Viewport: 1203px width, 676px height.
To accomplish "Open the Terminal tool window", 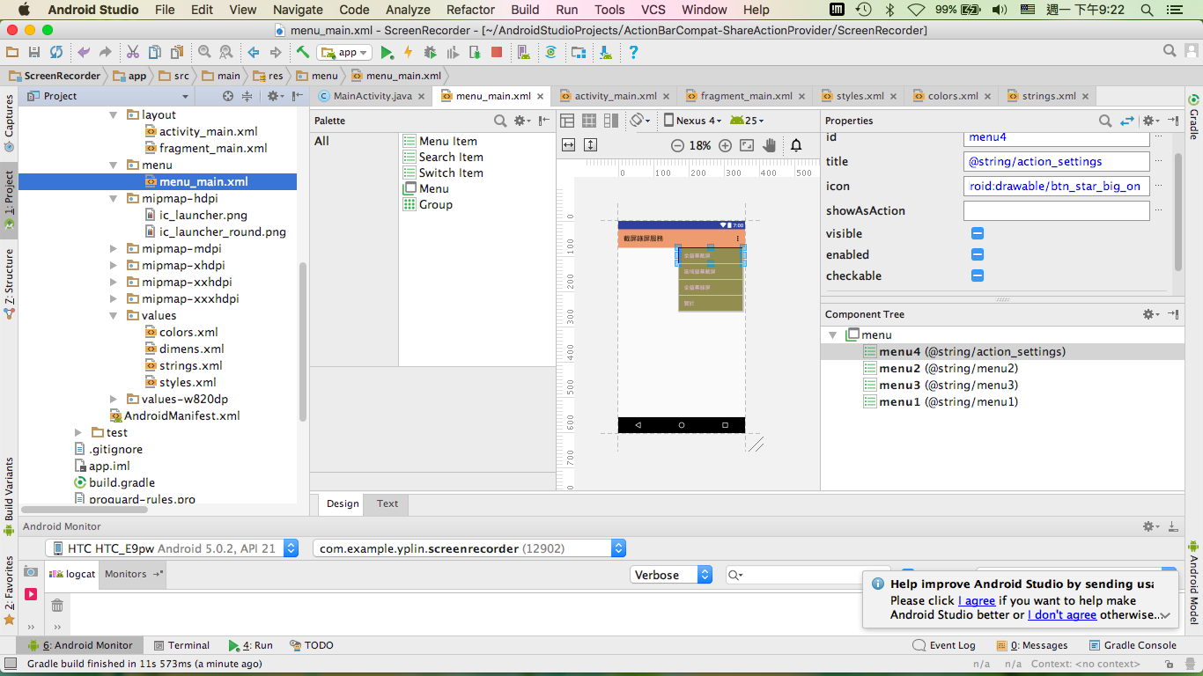I will 181,645.
